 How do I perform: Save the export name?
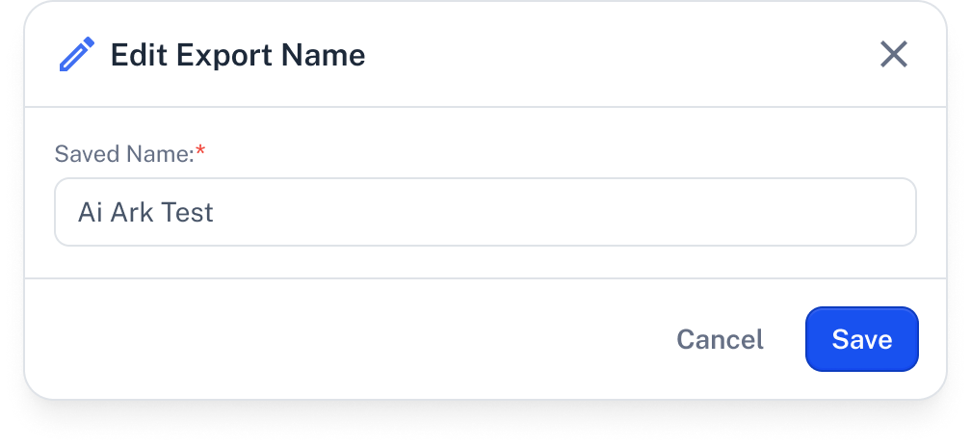861,339
